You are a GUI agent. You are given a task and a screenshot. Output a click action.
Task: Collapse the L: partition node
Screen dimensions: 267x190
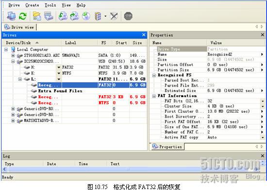pos(20,79)
